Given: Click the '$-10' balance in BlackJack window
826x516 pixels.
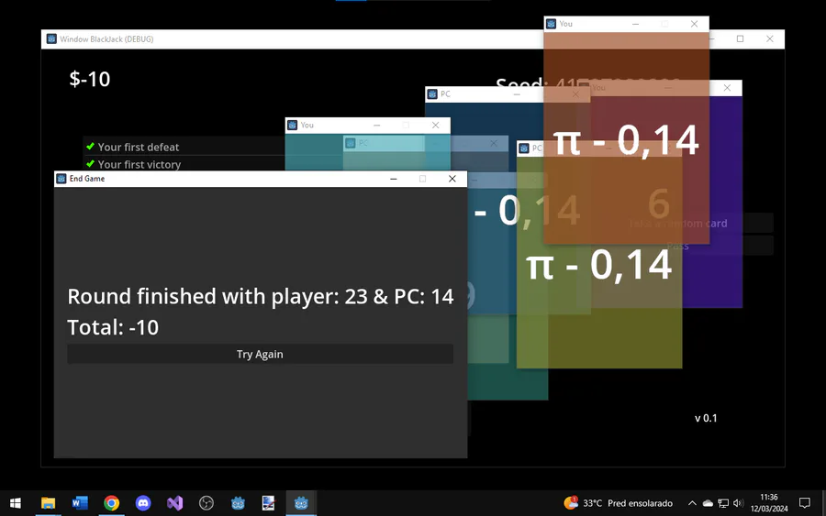Looking at the screenshot, I should click(90, 79).
